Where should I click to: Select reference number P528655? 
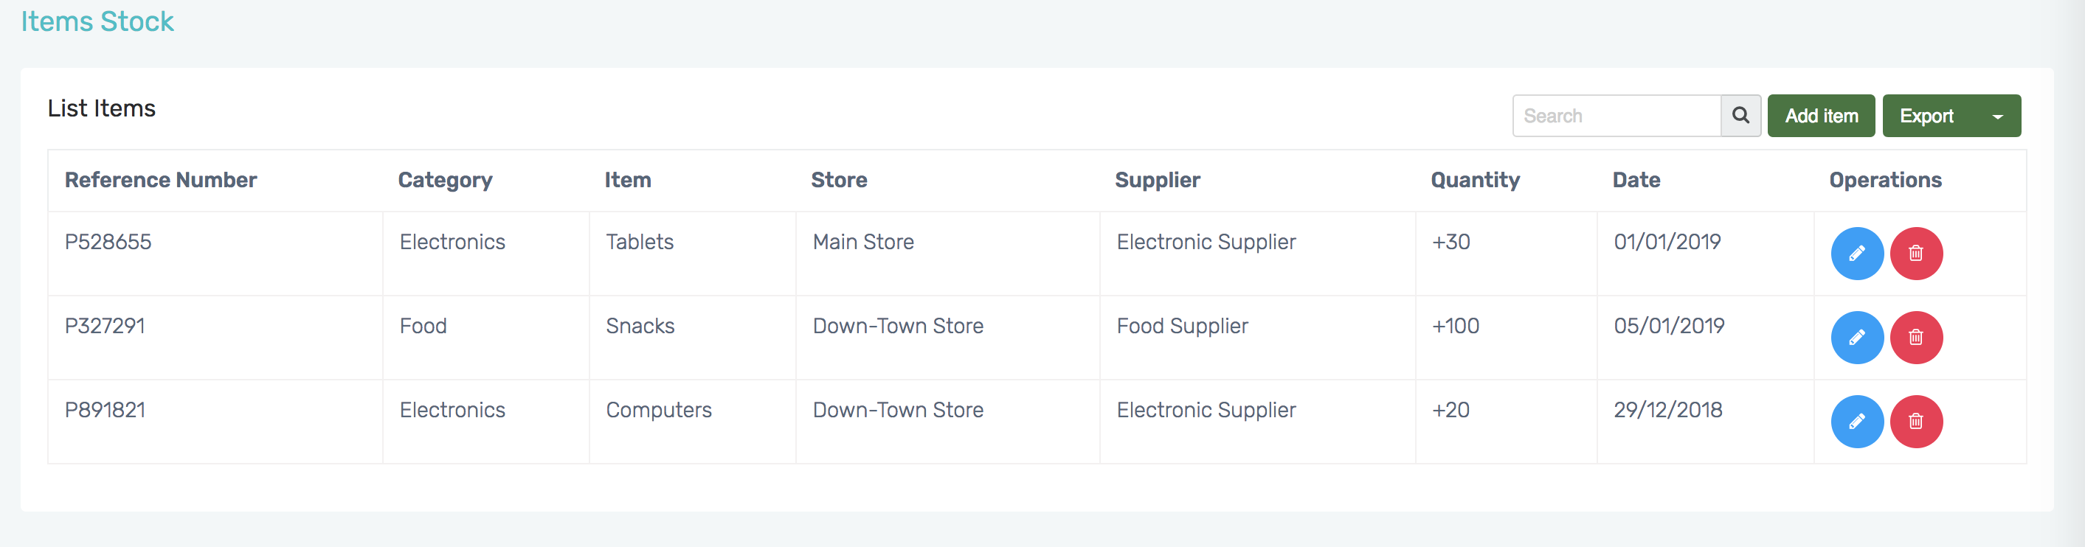tap(108, 242)
